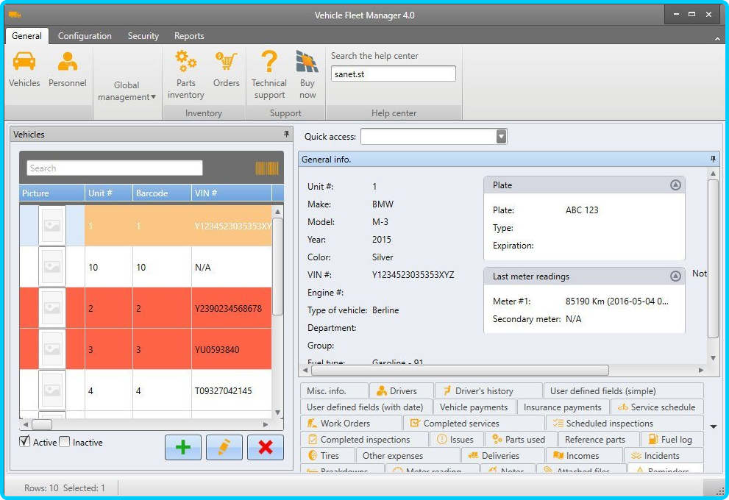Click the green plus add vehicle button
The height and width of the screenshot is (500, 729).
(183, 447)
